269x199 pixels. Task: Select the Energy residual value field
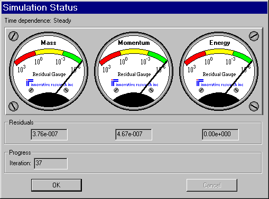pyautogui.click(x=220, y=135)
